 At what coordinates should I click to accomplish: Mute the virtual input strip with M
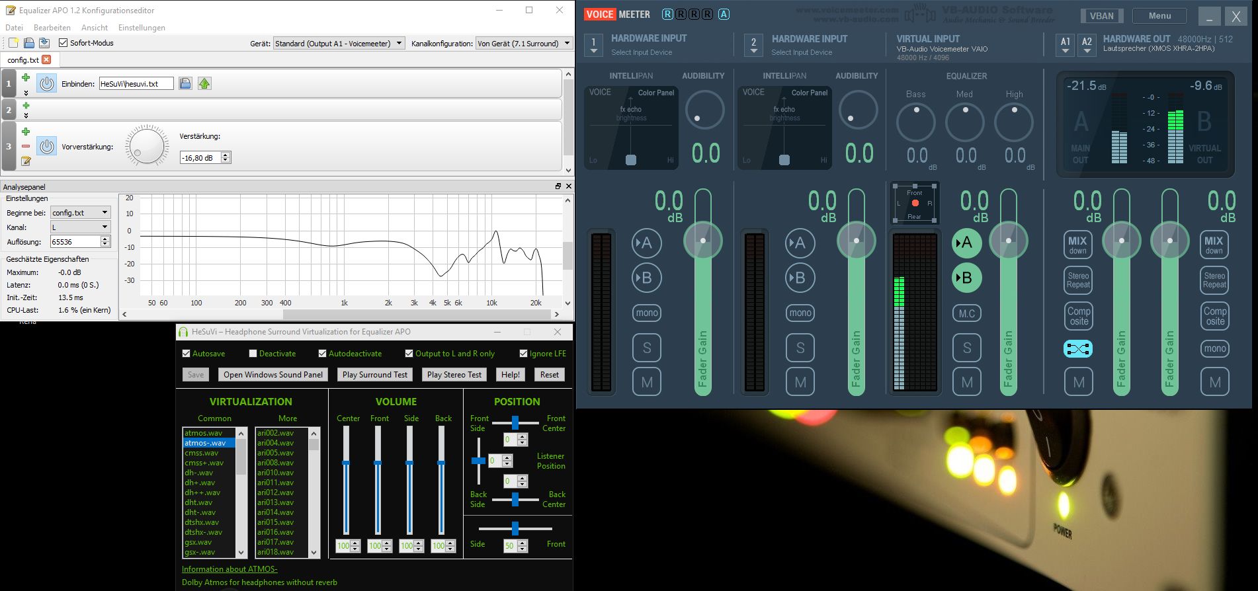(x=967, y=382)
